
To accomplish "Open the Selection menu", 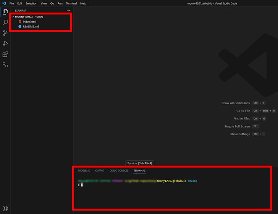I will (31, 3).
